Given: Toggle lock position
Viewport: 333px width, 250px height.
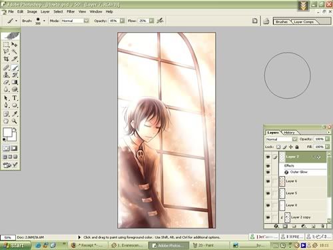Looking at the screenshot, I should click(291, 147).
